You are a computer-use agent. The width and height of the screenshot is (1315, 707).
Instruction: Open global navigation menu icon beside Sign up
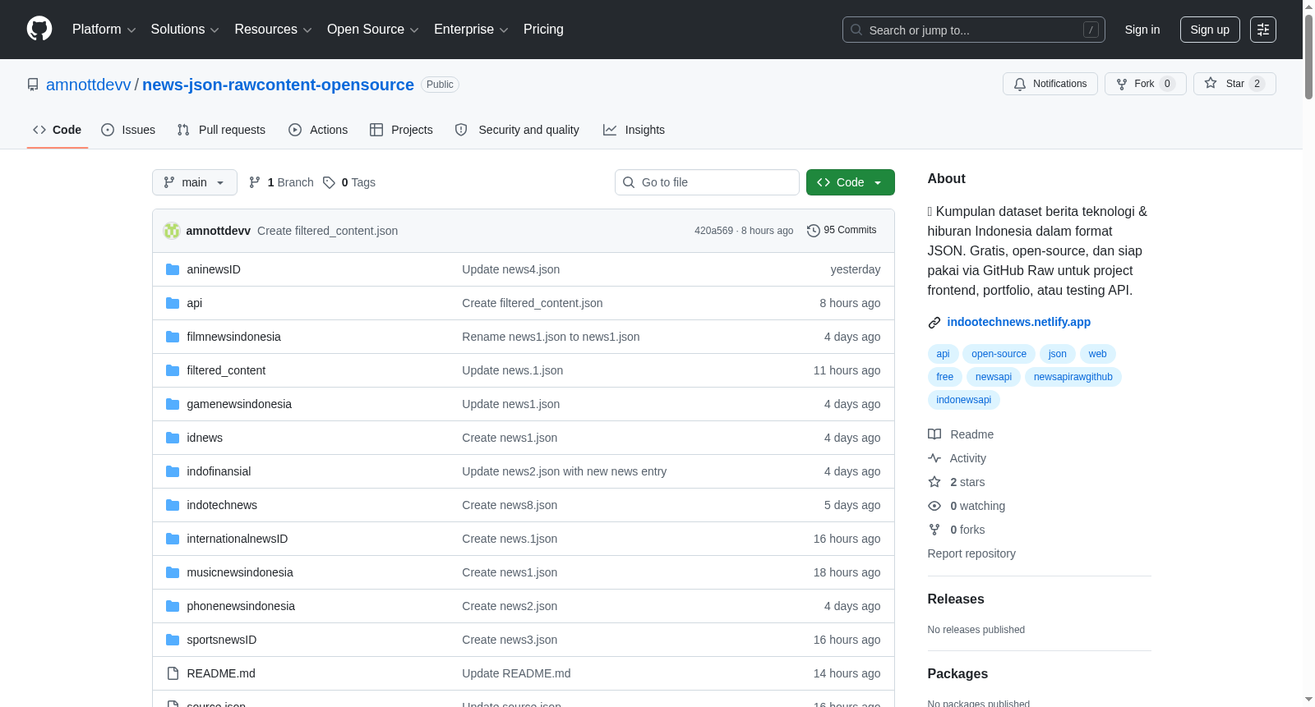[1263, 30]
